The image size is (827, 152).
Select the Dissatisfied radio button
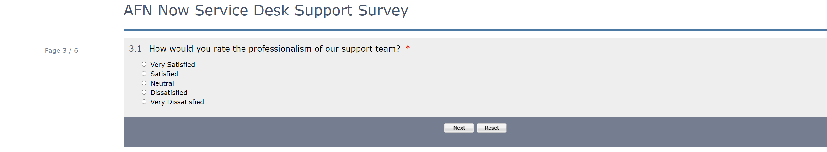(x=144, y=92)
